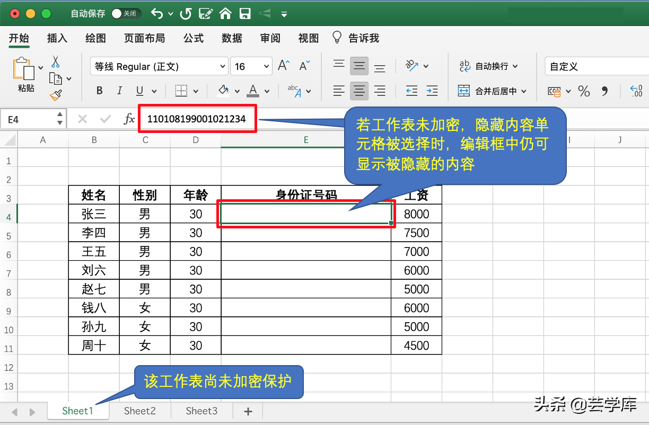
Task: Click the Save floppy disk icon
Action: (244, 14)
